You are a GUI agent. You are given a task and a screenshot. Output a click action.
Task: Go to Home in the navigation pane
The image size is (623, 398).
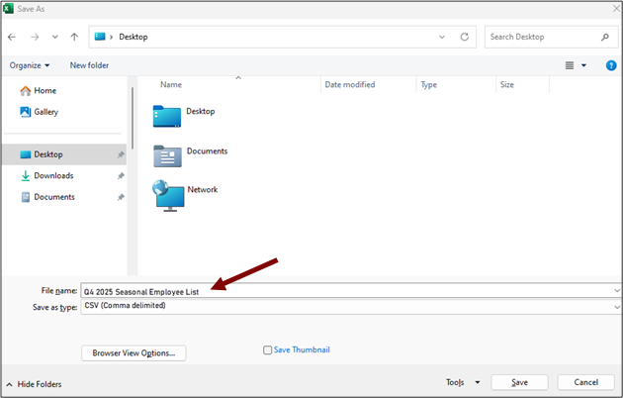click(44, 90)
